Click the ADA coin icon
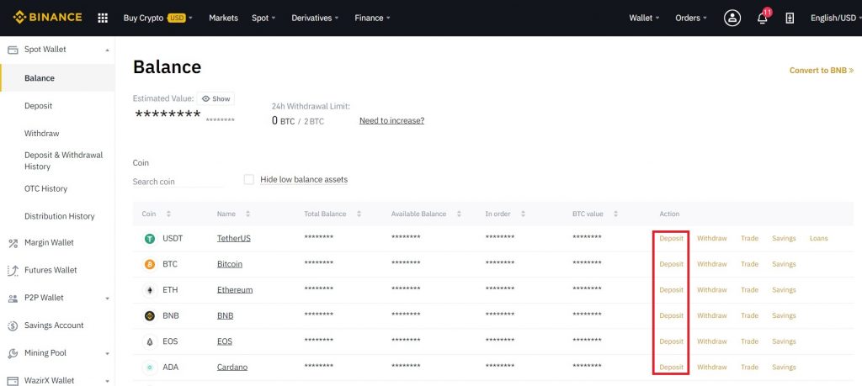 [x=150, y=367]
